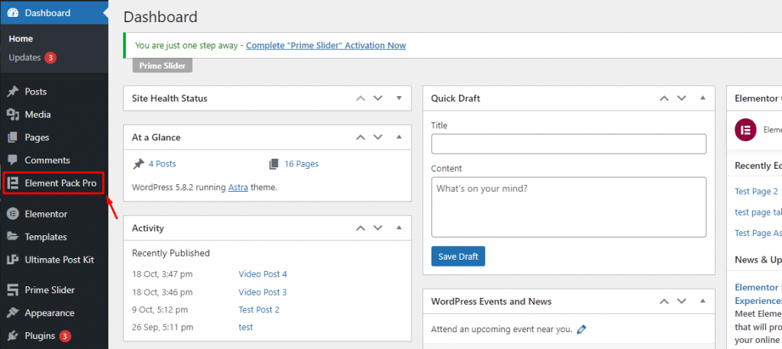782x349 pixels.
Task: Click the Posts pushpin icon in sidebar
Action: click(13, 92)
